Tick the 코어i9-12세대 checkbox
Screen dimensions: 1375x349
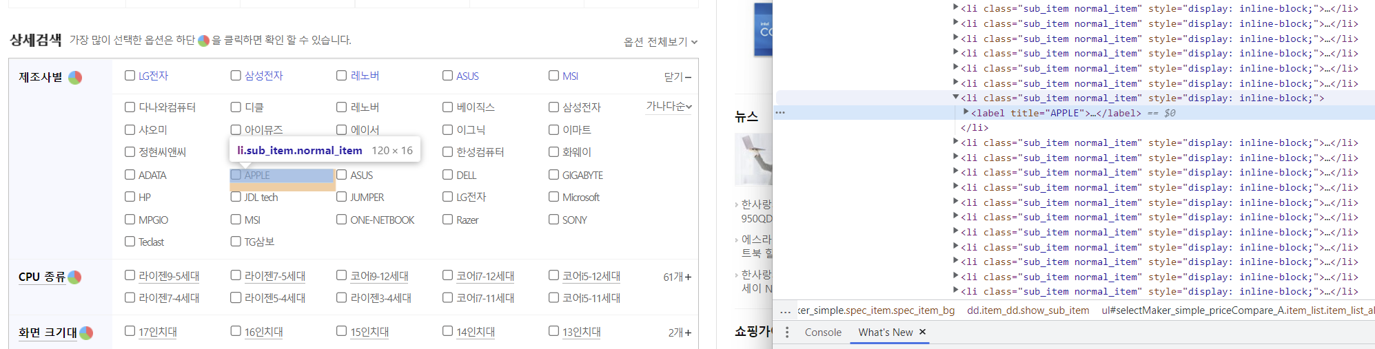pos(341,275)
